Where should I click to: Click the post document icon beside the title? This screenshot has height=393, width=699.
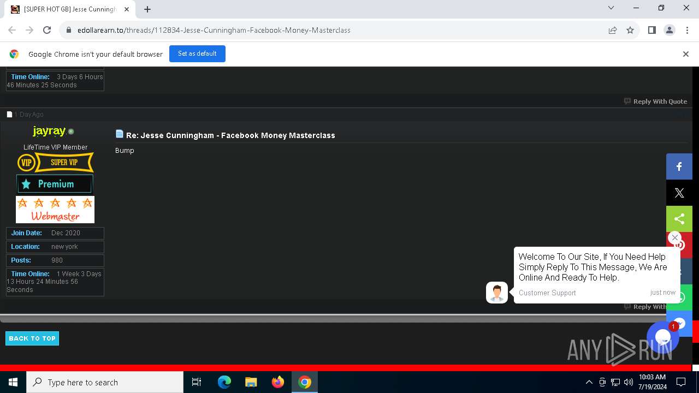[x=120, y=134]
